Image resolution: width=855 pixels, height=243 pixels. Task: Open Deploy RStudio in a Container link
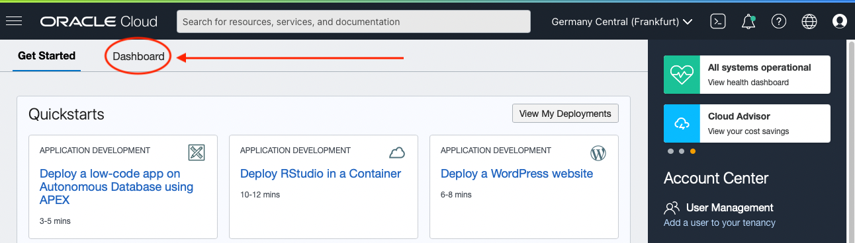tap(321, 174)
